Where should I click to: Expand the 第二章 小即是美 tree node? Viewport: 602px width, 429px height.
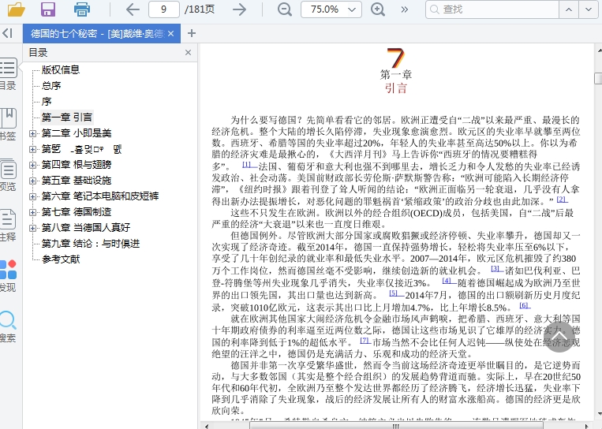(x=33, y=133)
